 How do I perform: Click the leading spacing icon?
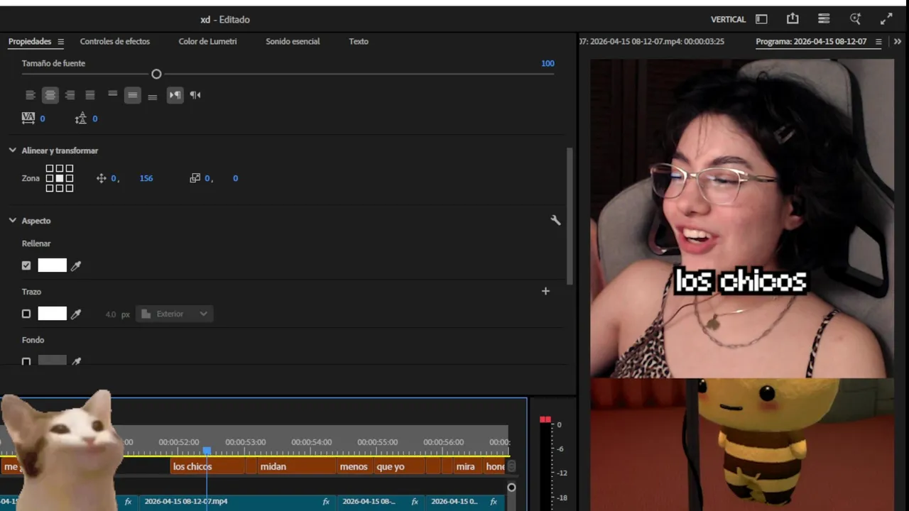point(81,119)
